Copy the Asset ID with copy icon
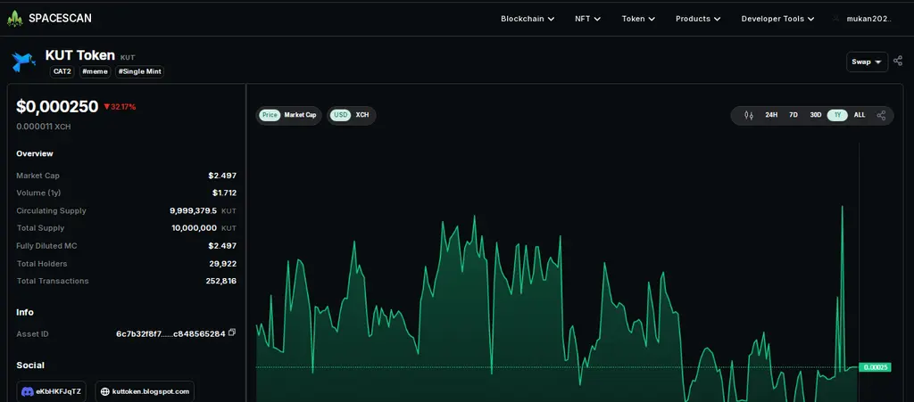 (232, 332)
